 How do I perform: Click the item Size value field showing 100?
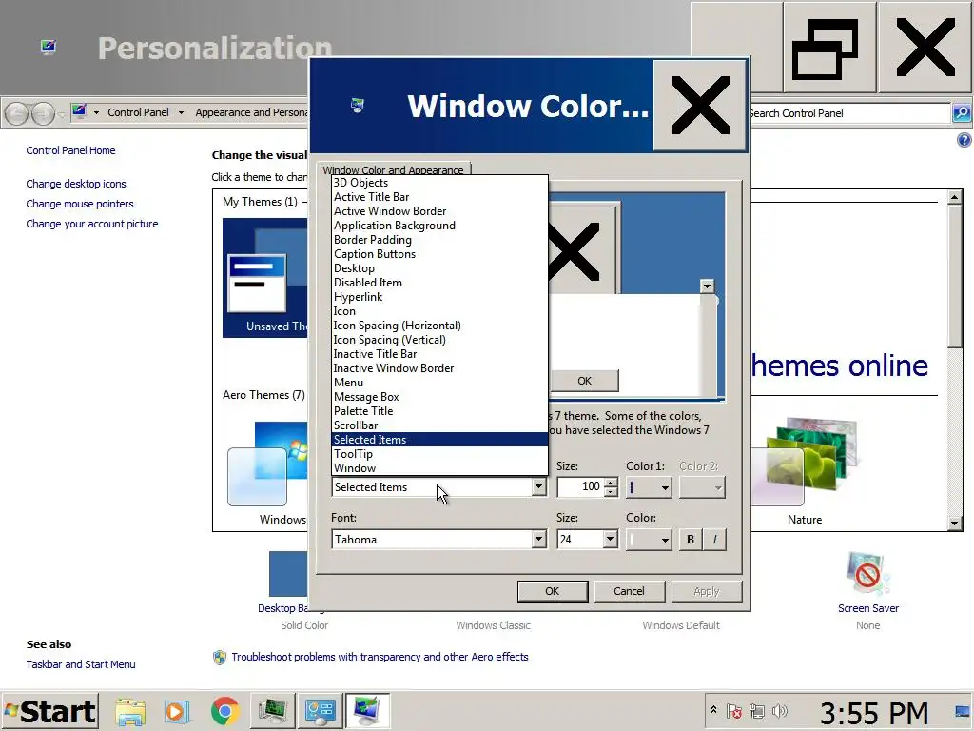coord(580,486)
